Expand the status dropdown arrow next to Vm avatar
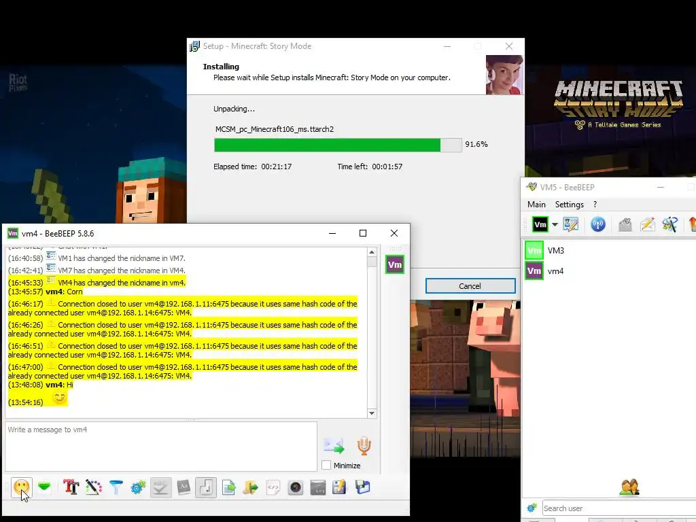696x522 pixels. (x=555, y=224)
